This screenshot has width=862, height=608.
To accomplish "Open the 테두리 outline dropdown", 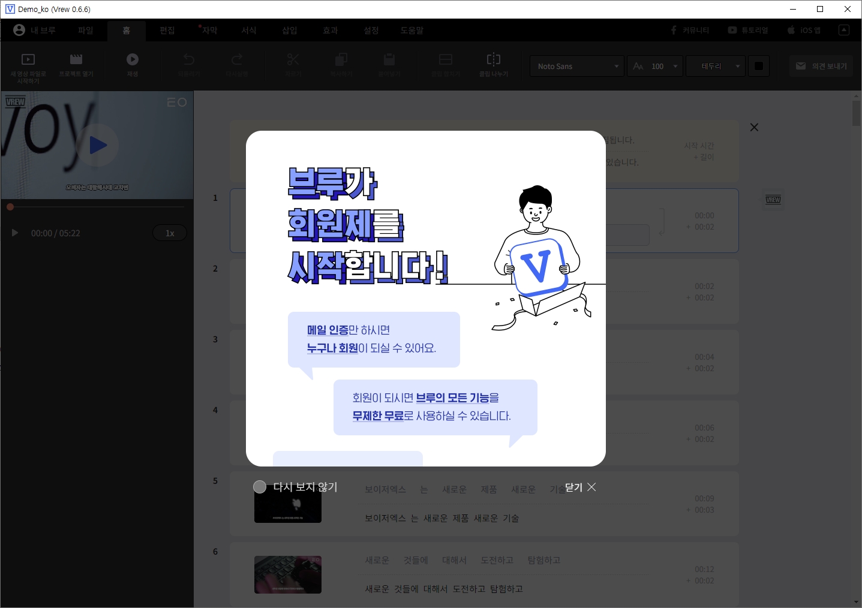I will [715, 66].
